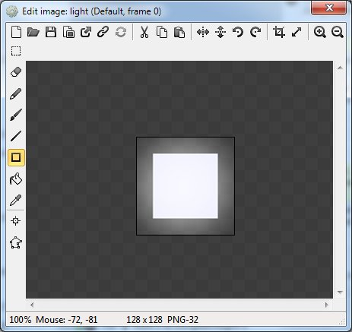
Task: Select the Fill bucket tool
Action: pos(16,179)
